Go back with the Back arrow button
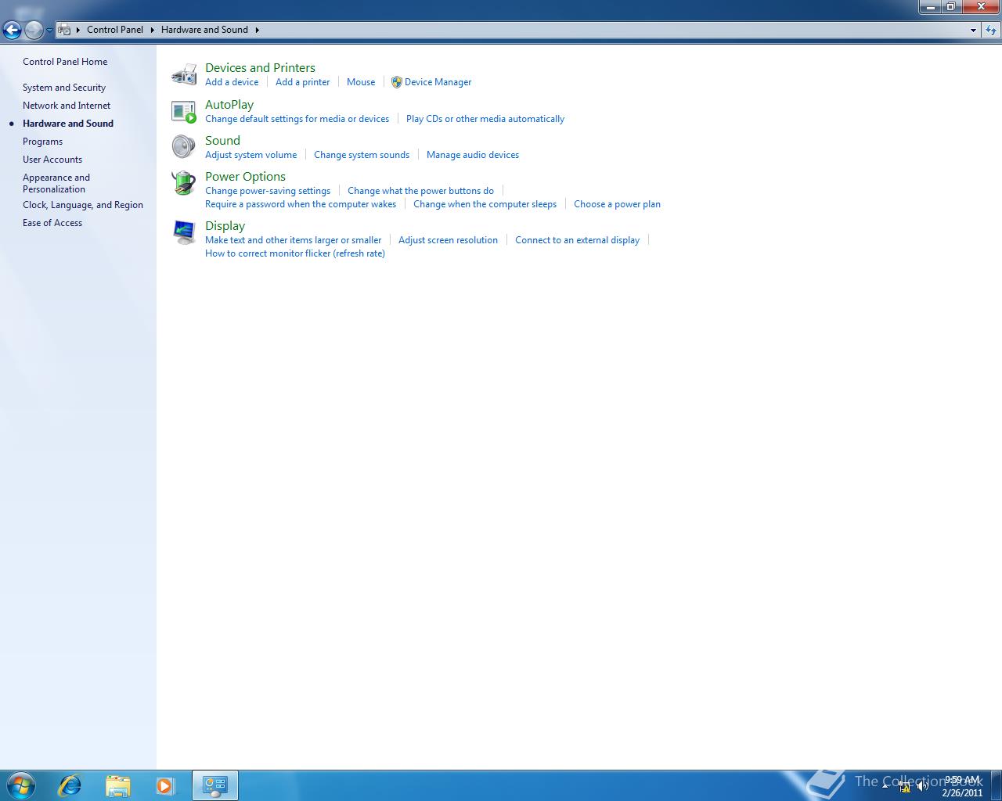The width and height of the screenshot is (1002, 801). pos(12,31)
